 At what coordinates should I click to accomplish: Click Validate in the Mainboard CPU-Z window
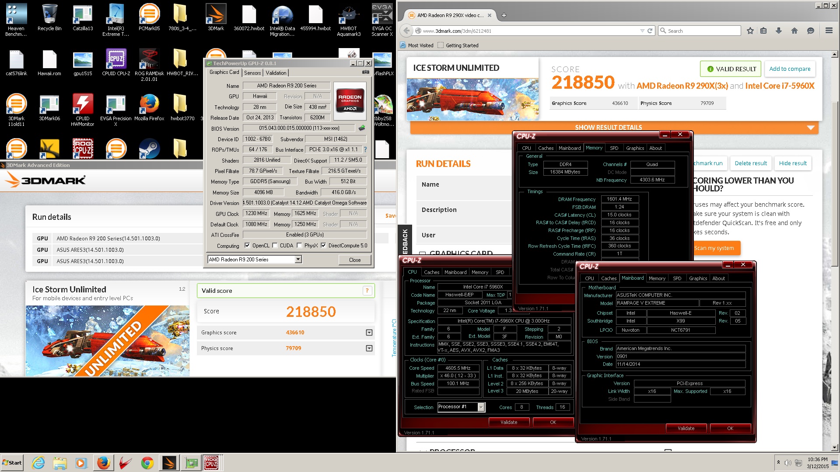click(x=686, y=428)
